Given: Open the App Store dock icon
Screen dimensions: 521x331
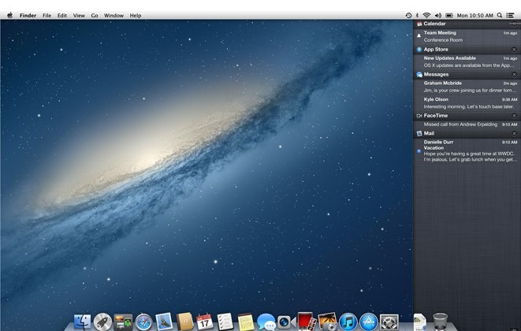Looking at the screenshot, I should point(369,322).
